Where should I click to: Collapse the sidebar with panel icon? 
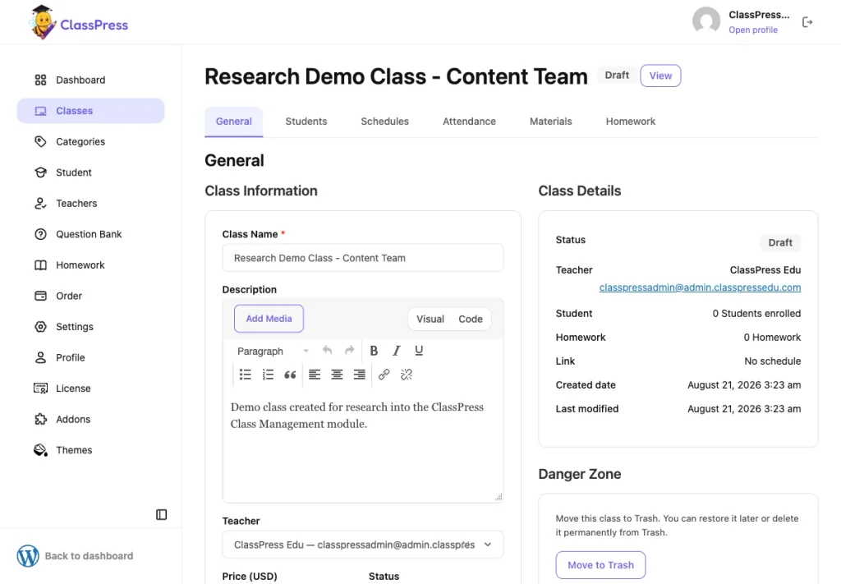162,515
